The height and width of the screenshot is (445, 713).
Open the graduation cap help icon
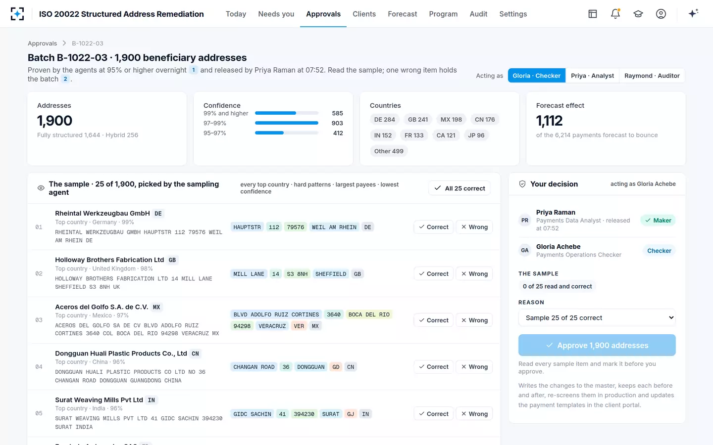coord(638,14)
